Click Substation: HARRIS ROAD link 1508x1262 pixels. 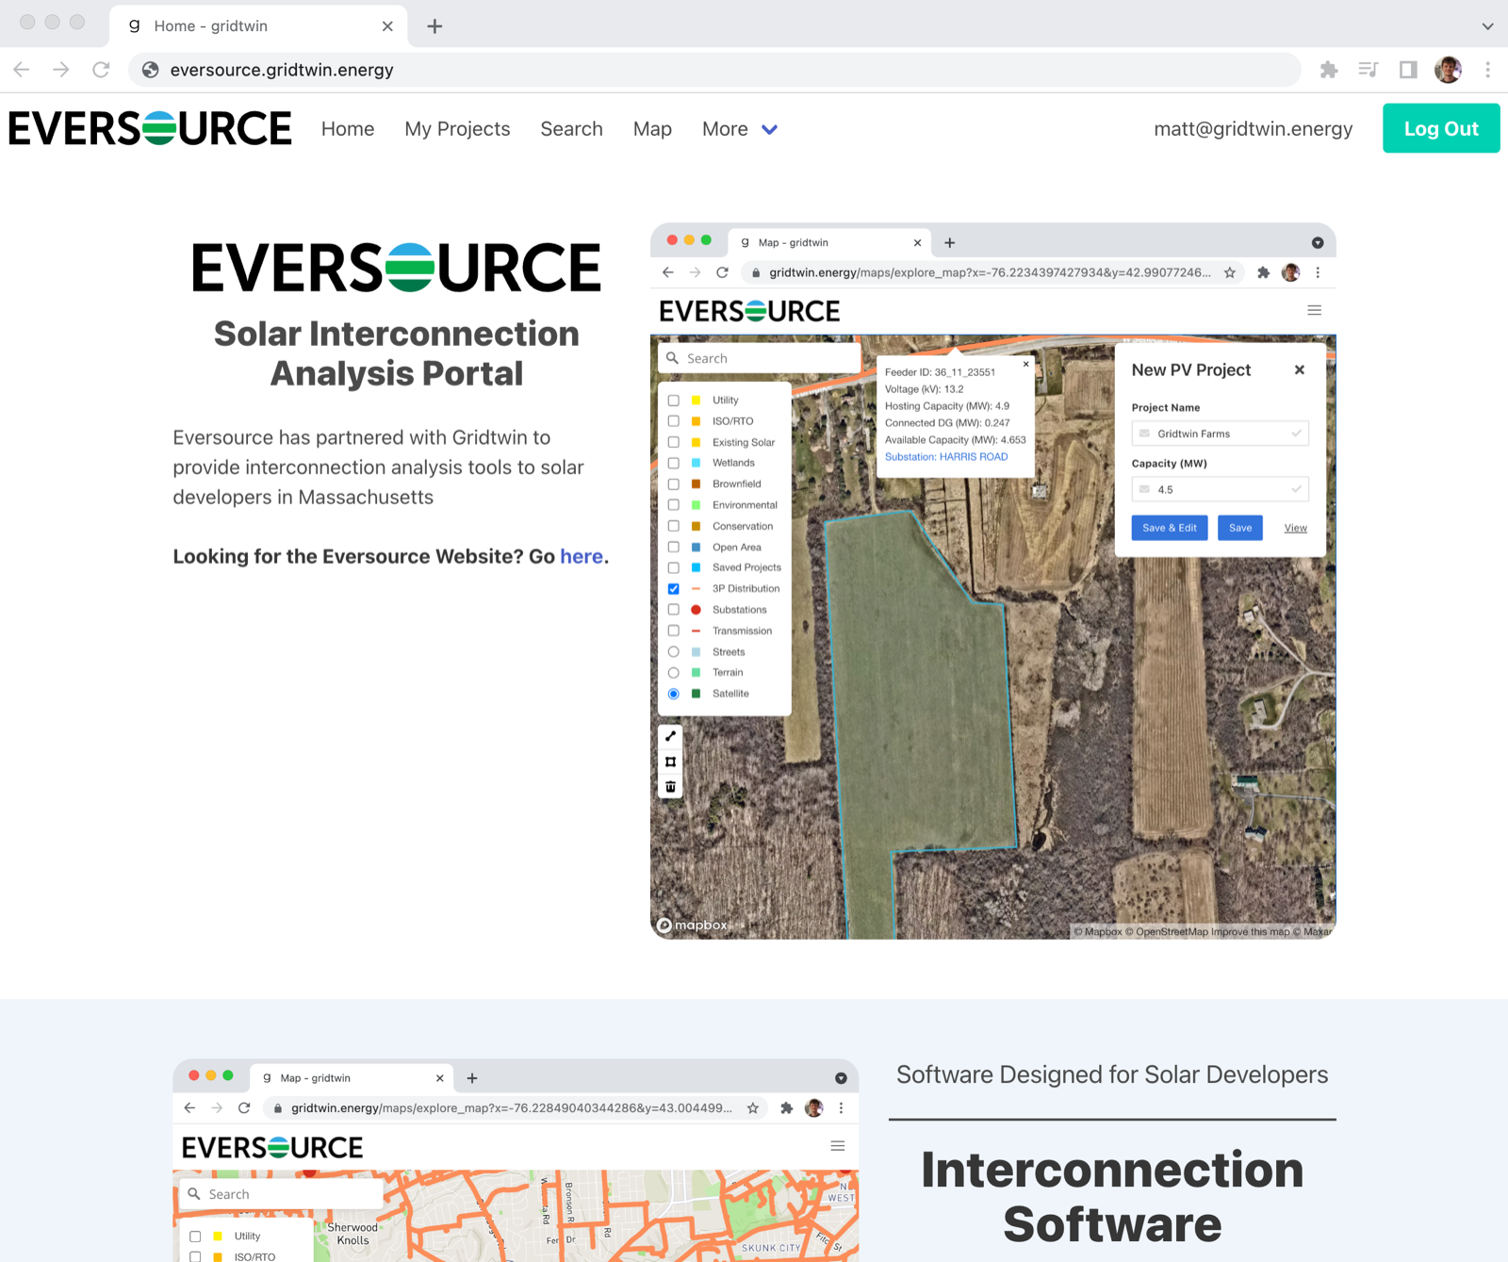pyautogui.click(x=946, y=457)
